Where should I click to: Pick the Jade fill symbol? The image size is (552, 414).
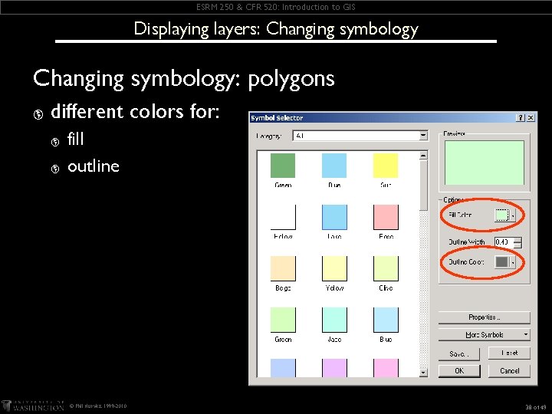(x=334, y=320)
